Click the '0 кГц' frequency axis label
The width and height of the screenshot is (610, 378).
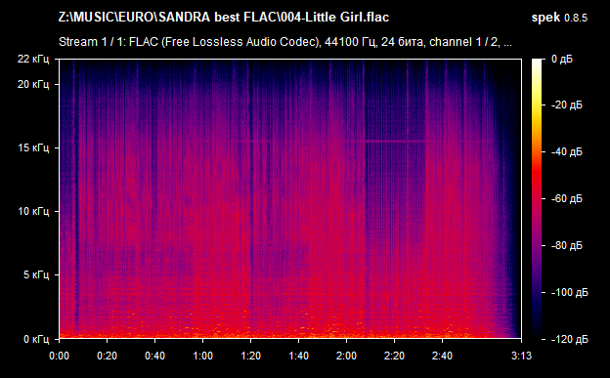[36, 339]
